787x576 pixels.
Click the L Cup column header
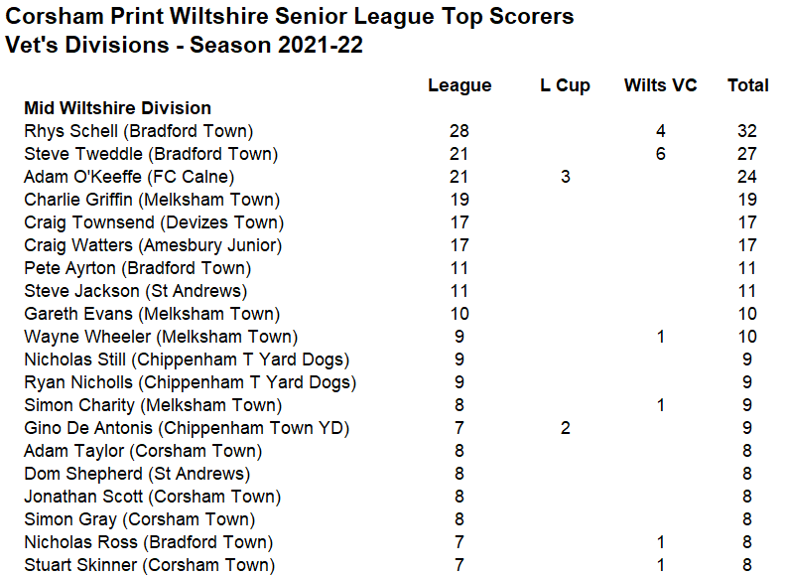coord(565,85)
